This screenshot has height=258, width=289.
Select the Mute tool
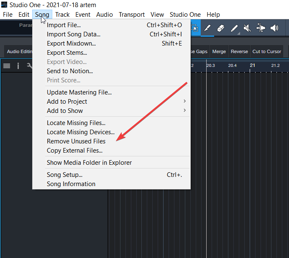pyautogui.click(x=247, y=28)
